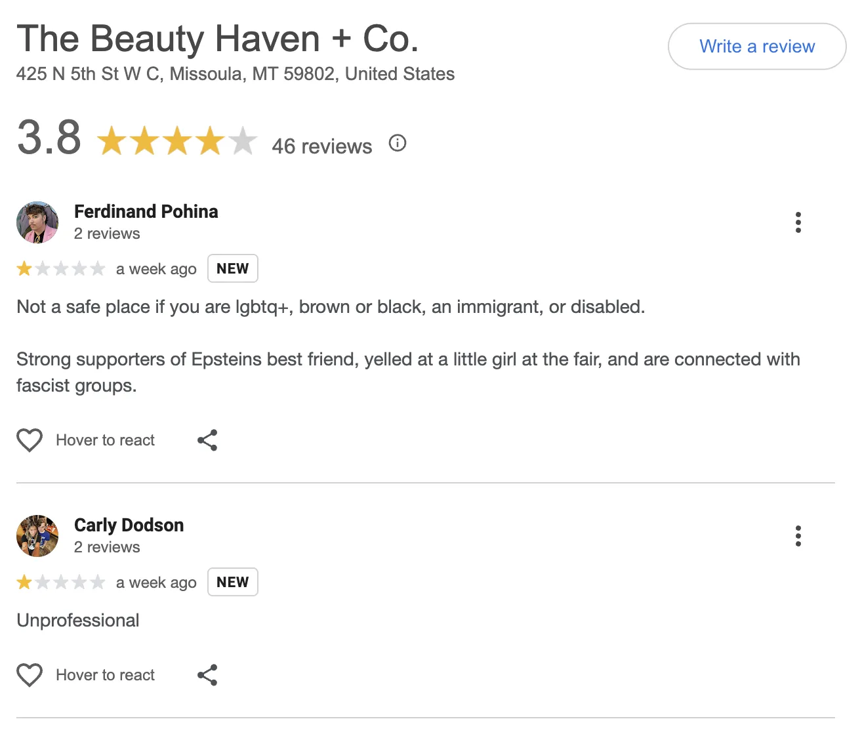This screenshot has width=862, height=740.
Task: Open three-dot menu on Carly Dodson's review
Action: tap(798, 536)
